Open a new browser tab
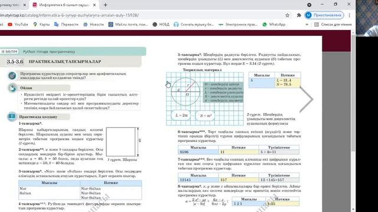378x212 pixels. 105,5
